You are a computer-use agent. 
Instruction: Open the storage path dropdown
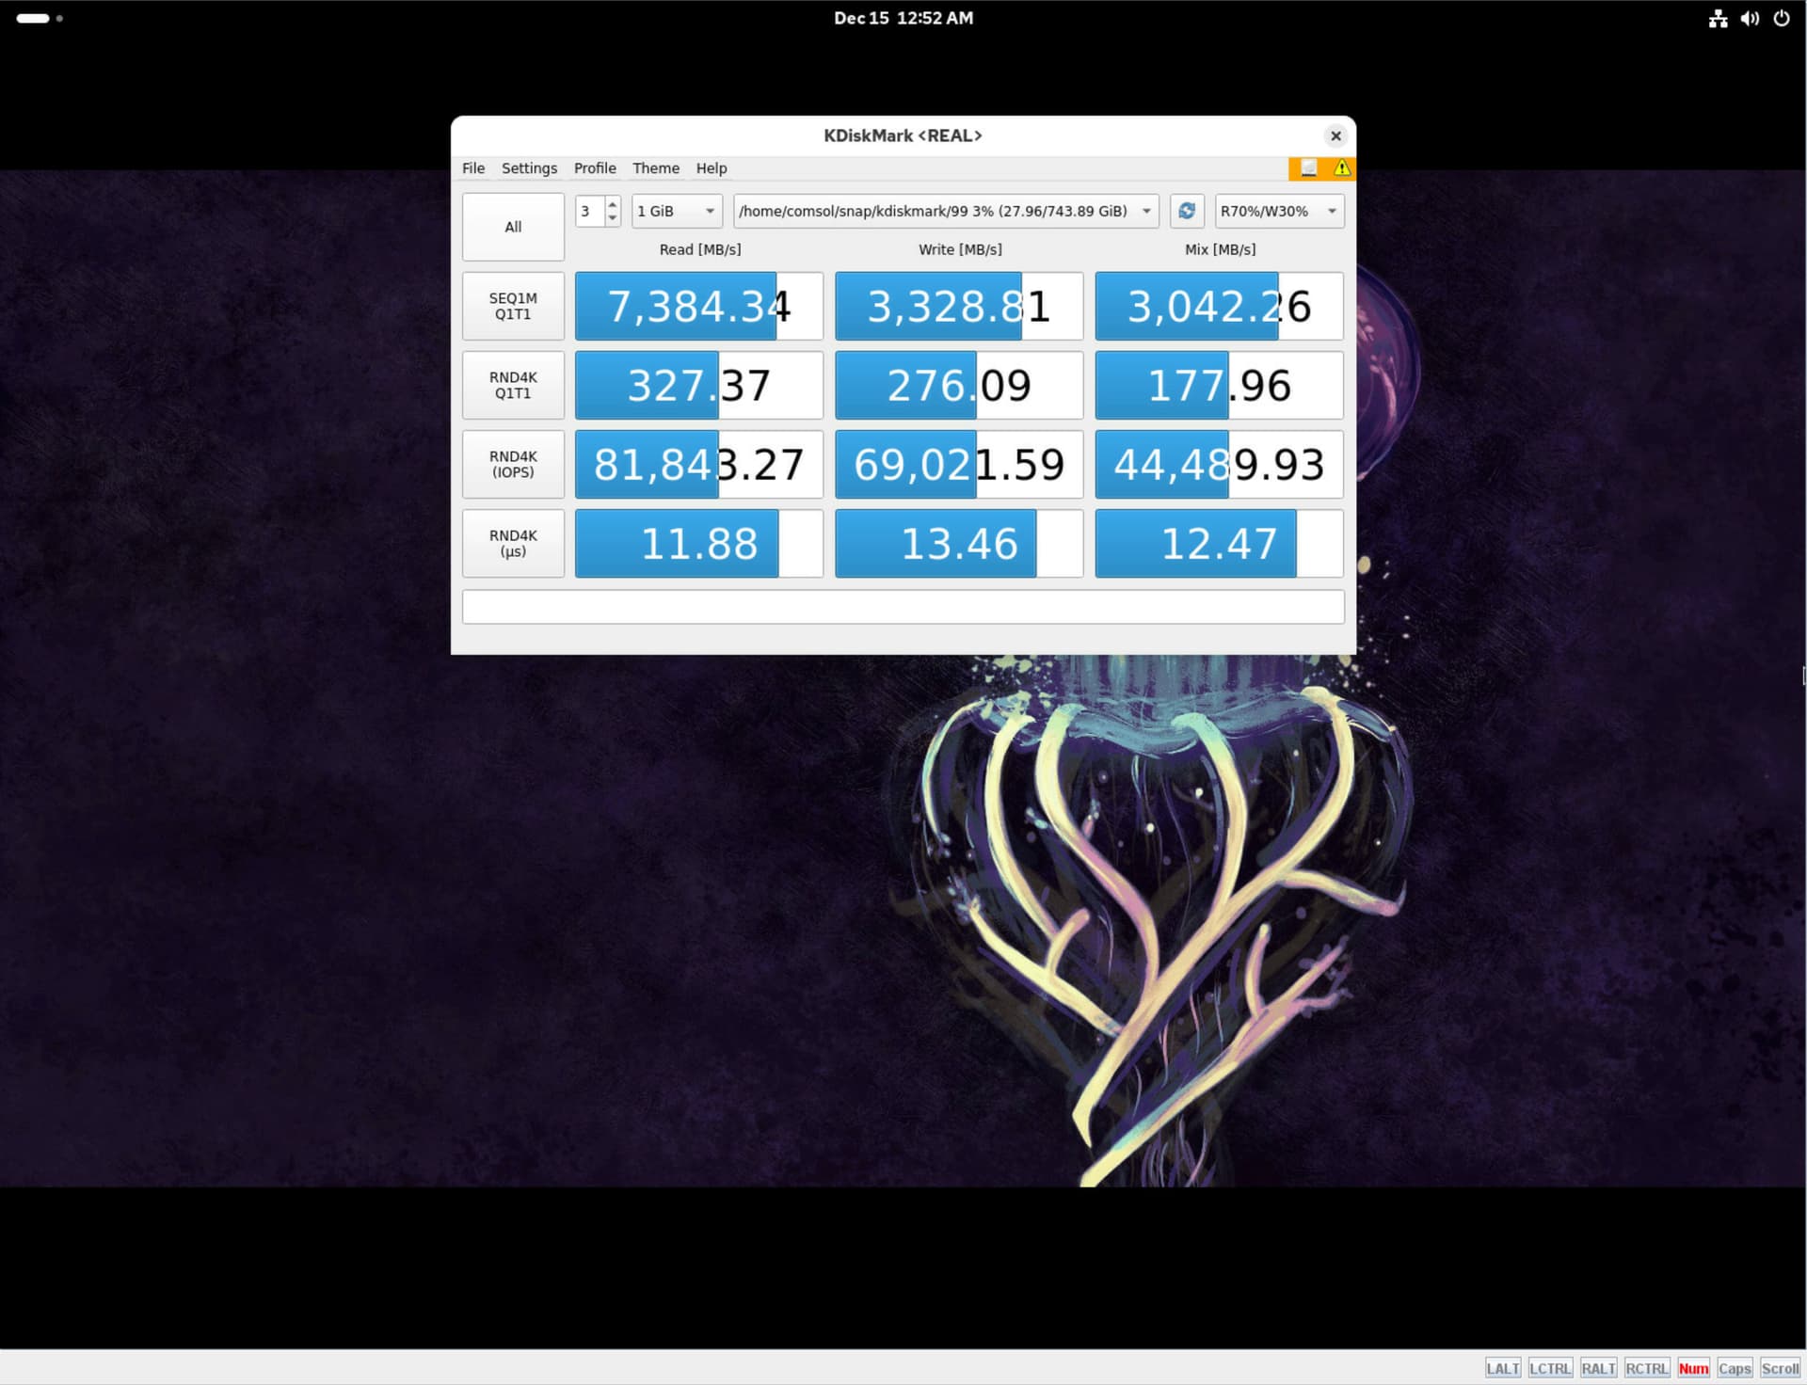(945, 211)
